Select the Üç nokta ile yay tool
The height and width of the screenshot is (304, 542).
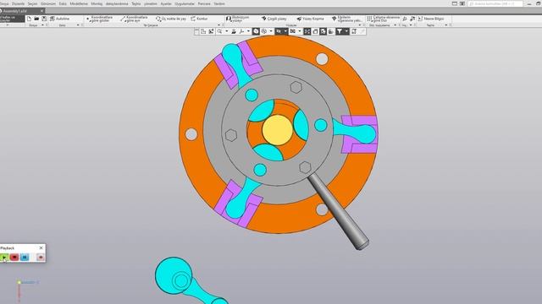tap(171, 19)
